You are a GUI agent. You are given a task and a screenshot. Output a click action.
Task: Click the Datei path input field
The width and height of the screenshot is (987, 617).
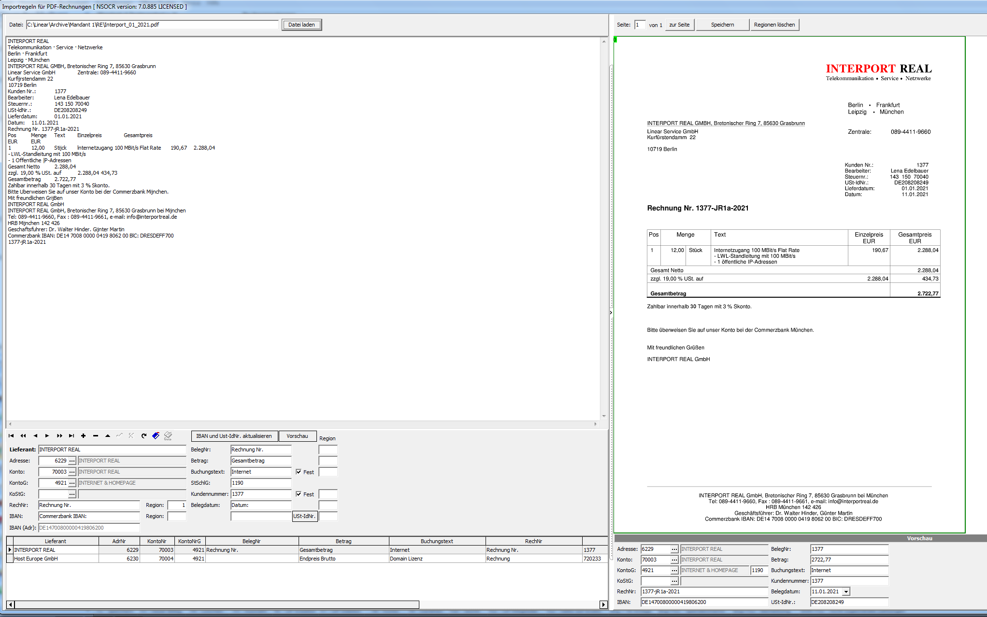152,25
